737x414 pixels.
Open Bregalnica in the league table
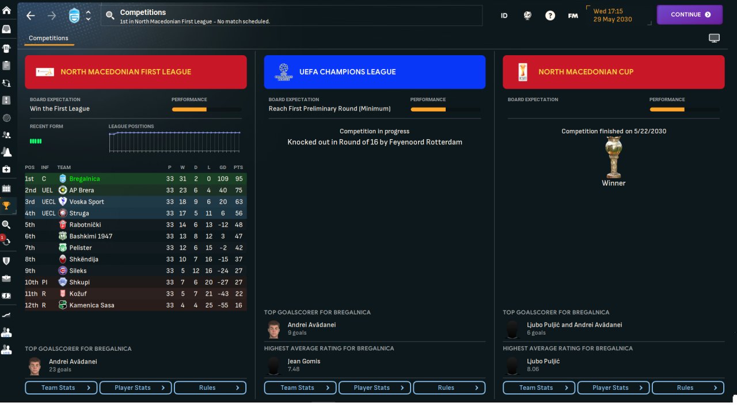point(85,179)
